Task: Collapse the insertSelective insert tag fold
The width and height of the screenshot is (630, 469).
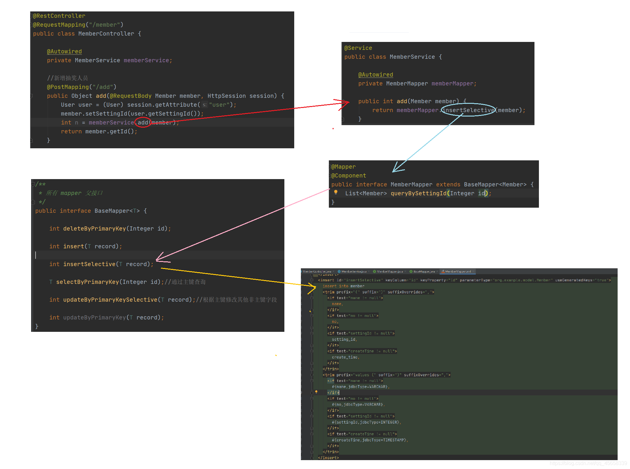Action: click(312, 280)
